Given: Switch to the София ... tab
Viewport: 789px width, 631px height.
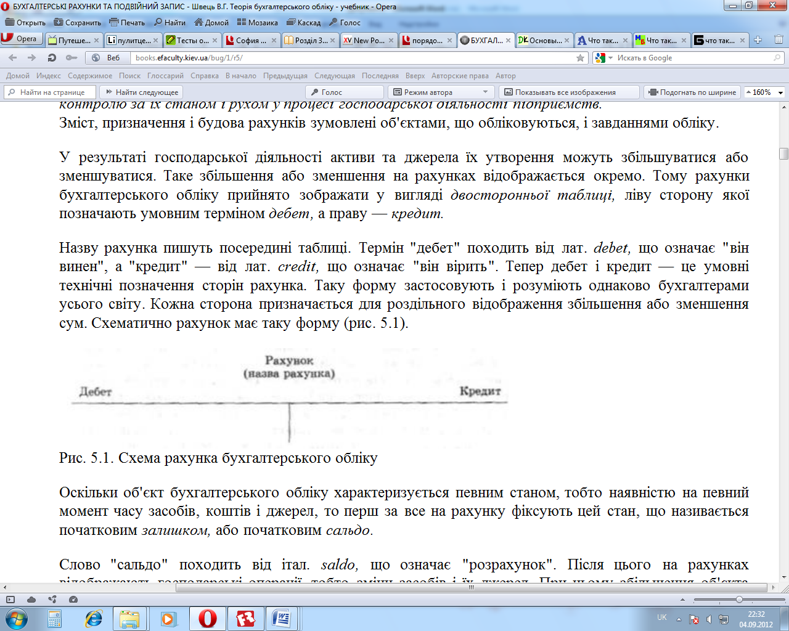Looking at the screenshot, I should pos(250,40).
